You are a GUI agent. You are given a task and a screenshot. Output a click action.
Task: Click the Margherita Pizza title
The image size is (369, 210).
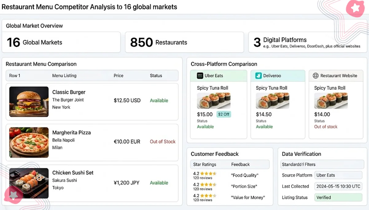coord(72,133)
